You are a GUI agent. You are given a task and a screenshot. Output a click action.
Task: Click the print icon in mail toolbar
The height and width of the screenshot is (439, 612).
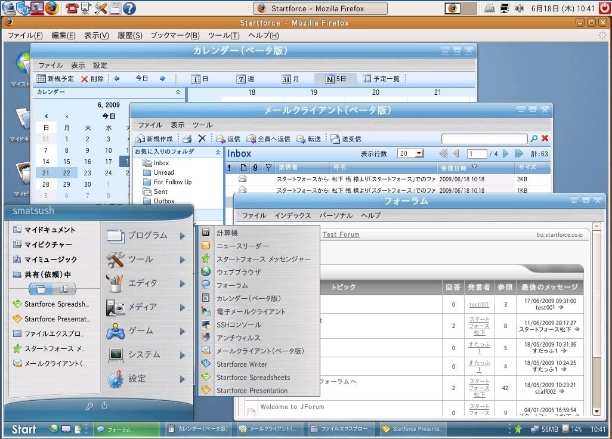click(x=187, y=139)
